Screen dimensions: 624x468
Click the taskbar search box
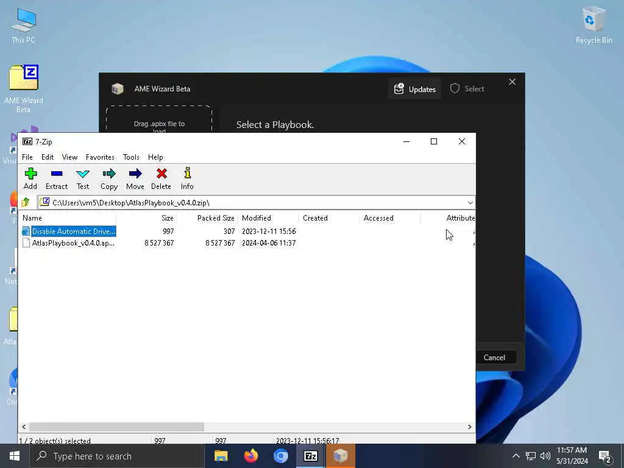coord(118,456)
